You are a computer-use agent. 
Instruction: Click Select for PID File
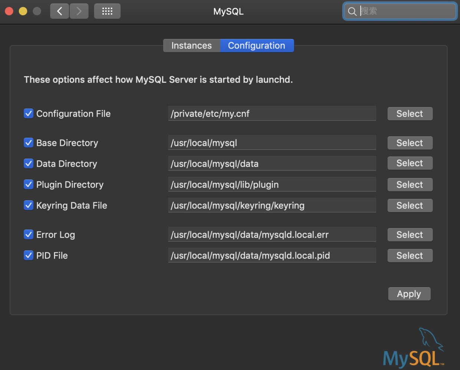coord(410,255)
